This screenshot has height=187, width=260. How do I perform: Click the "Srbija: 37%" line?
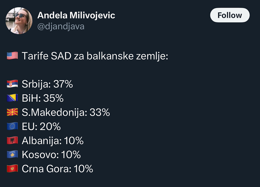tap(47, 84)
